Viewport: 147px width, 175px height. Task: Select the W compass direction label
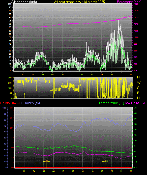[x=138, y=82]
